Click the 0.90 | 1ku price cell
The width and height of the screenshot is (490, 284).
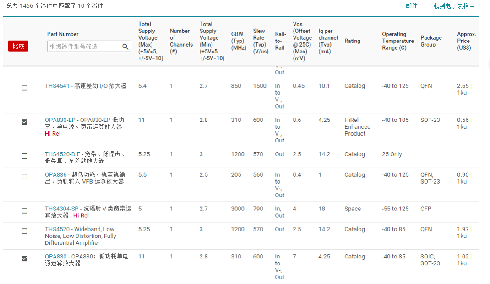click(464, 178)
